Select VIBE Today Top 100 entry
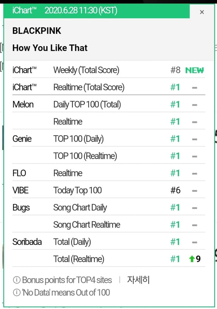The width and height of the screenshot is (217, 309). 77,191
